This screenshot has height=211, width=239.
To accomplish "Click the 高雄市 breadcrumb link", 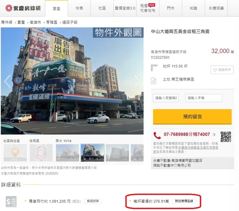I will coord(35,22).
